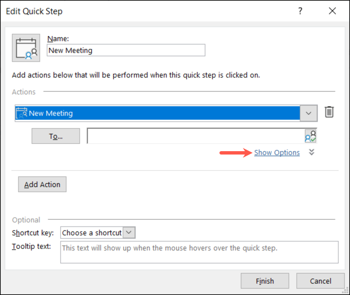
Task: Open the New Meeting action dropdown arrow
Action: pos(308,113)
